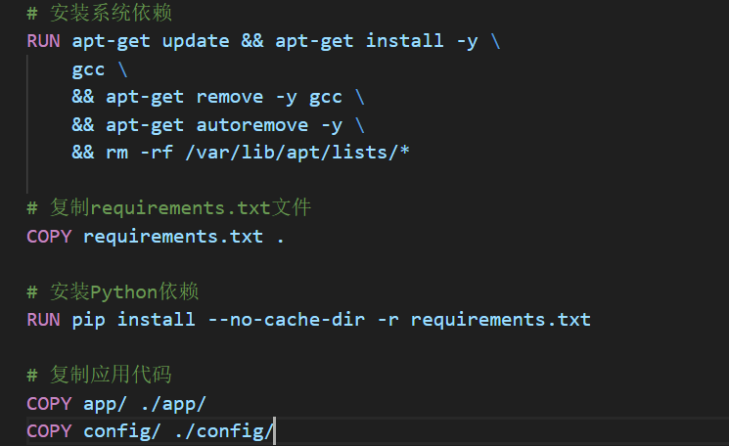
Task: Click the 'COPY app/ ./app/' line
Action: click(116, 404)
